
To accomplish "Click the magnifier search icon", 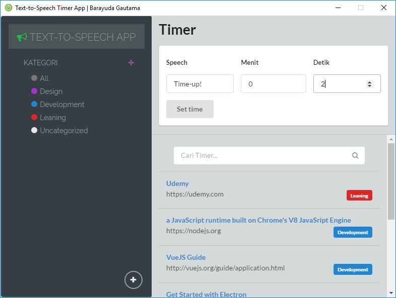I will (x=355, y=156).
